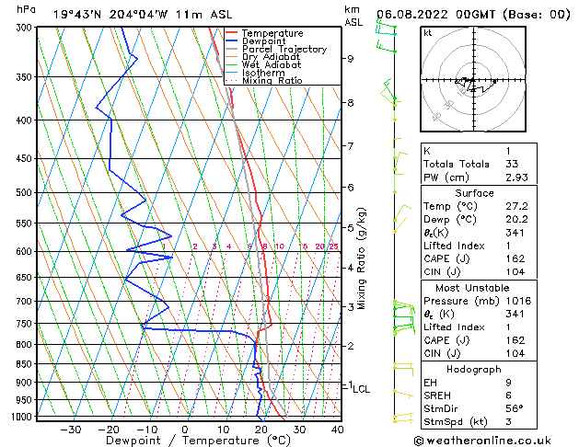Click the 950 hPa pressure axis label
Viewport: 579px width, 447px height.
tap(26, 400)
